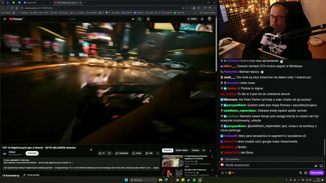Click the shield moderation icon in chat
This screenshot has width=326, height=183.
(x=301, y=173)
